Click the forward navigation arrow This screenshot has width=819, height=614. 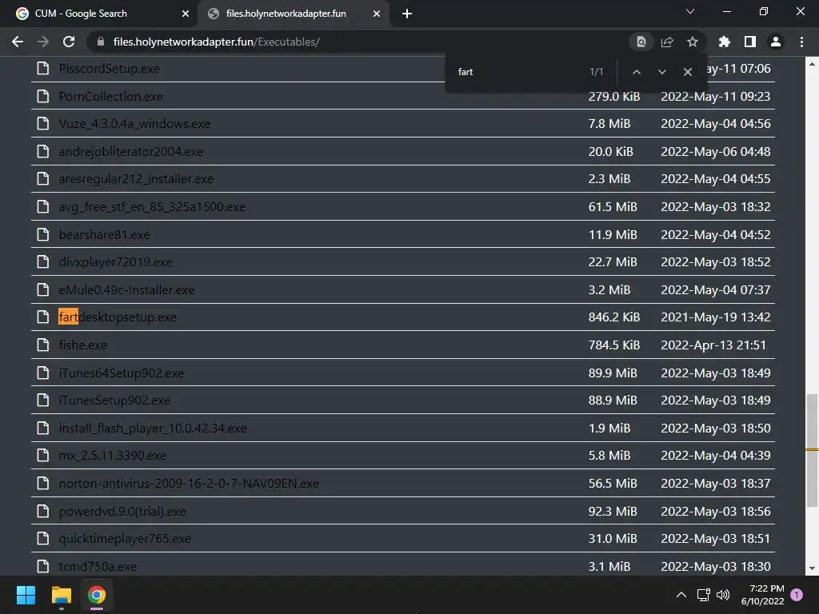tap(43, 42)
